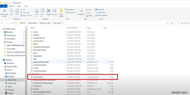190x95 pixels.
Task: Click This PC in address path
Action: (x=22, y=23)
